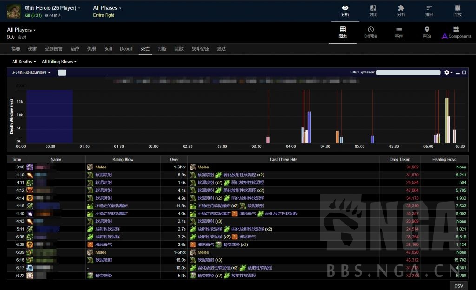Open the 排名 rankings page

point(429,11)
